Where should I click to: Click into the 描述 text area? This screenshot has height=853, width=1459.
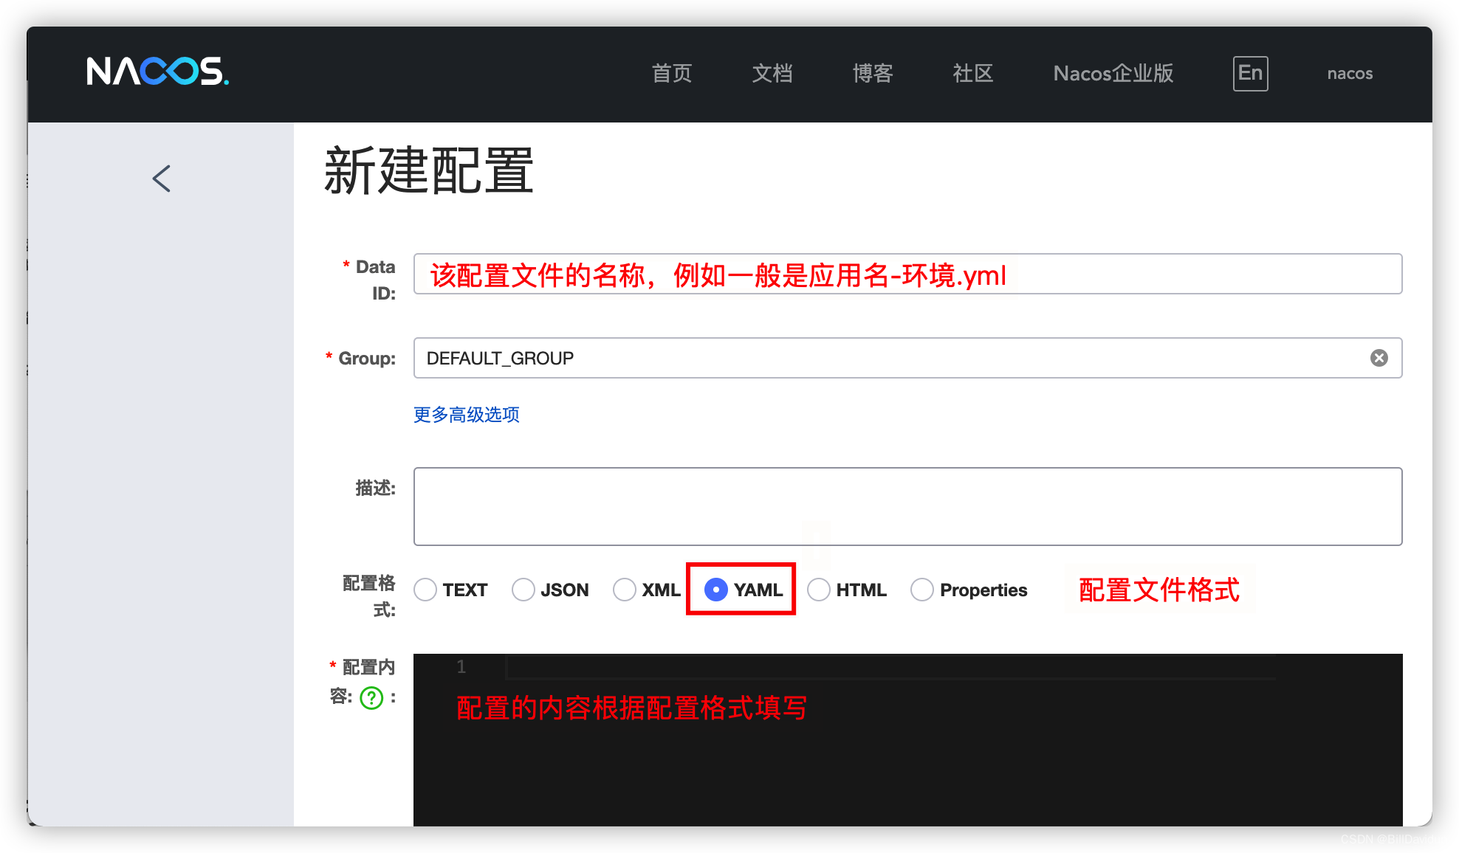click(907, 506)
